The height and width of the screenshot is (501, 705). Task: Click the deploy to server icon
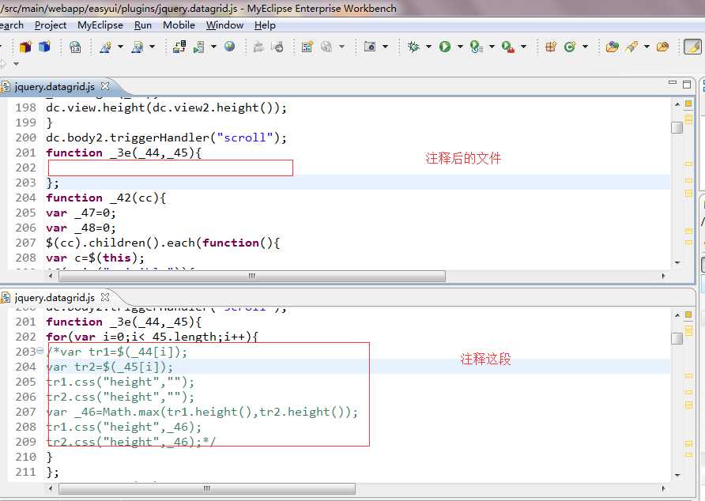(179, 47)
